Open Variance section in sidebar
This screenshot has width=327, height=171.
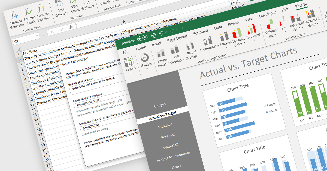[x=165, y=125]
